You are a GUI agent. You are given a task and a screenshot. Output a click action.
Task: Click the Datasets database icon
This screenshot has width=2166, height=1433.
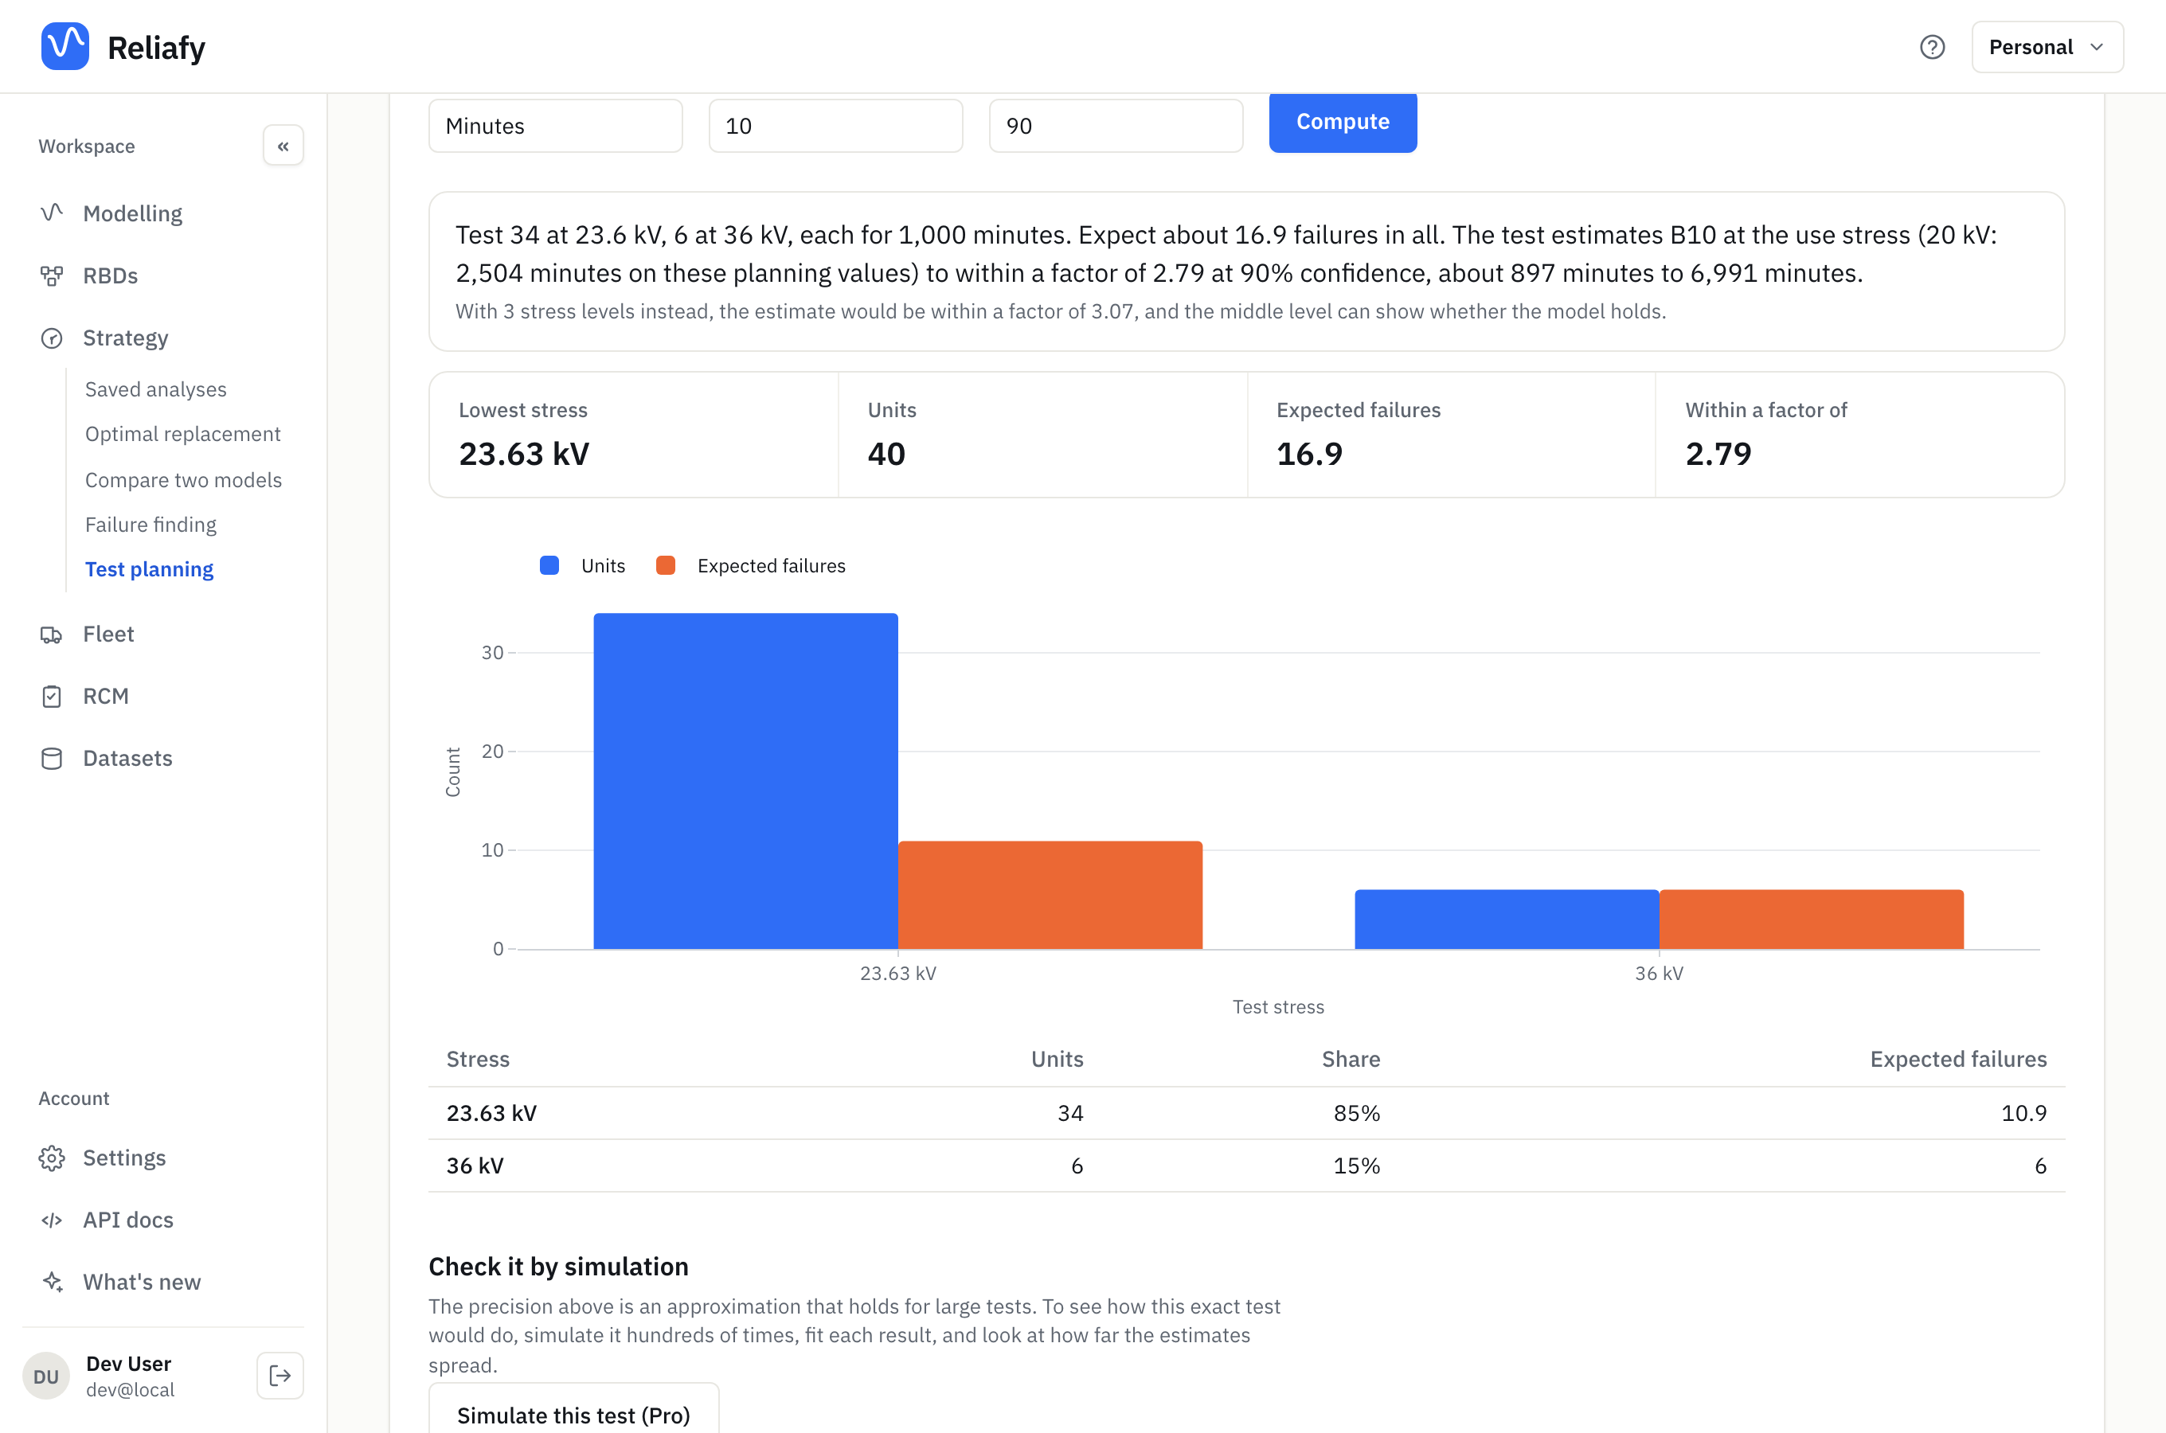52,758
